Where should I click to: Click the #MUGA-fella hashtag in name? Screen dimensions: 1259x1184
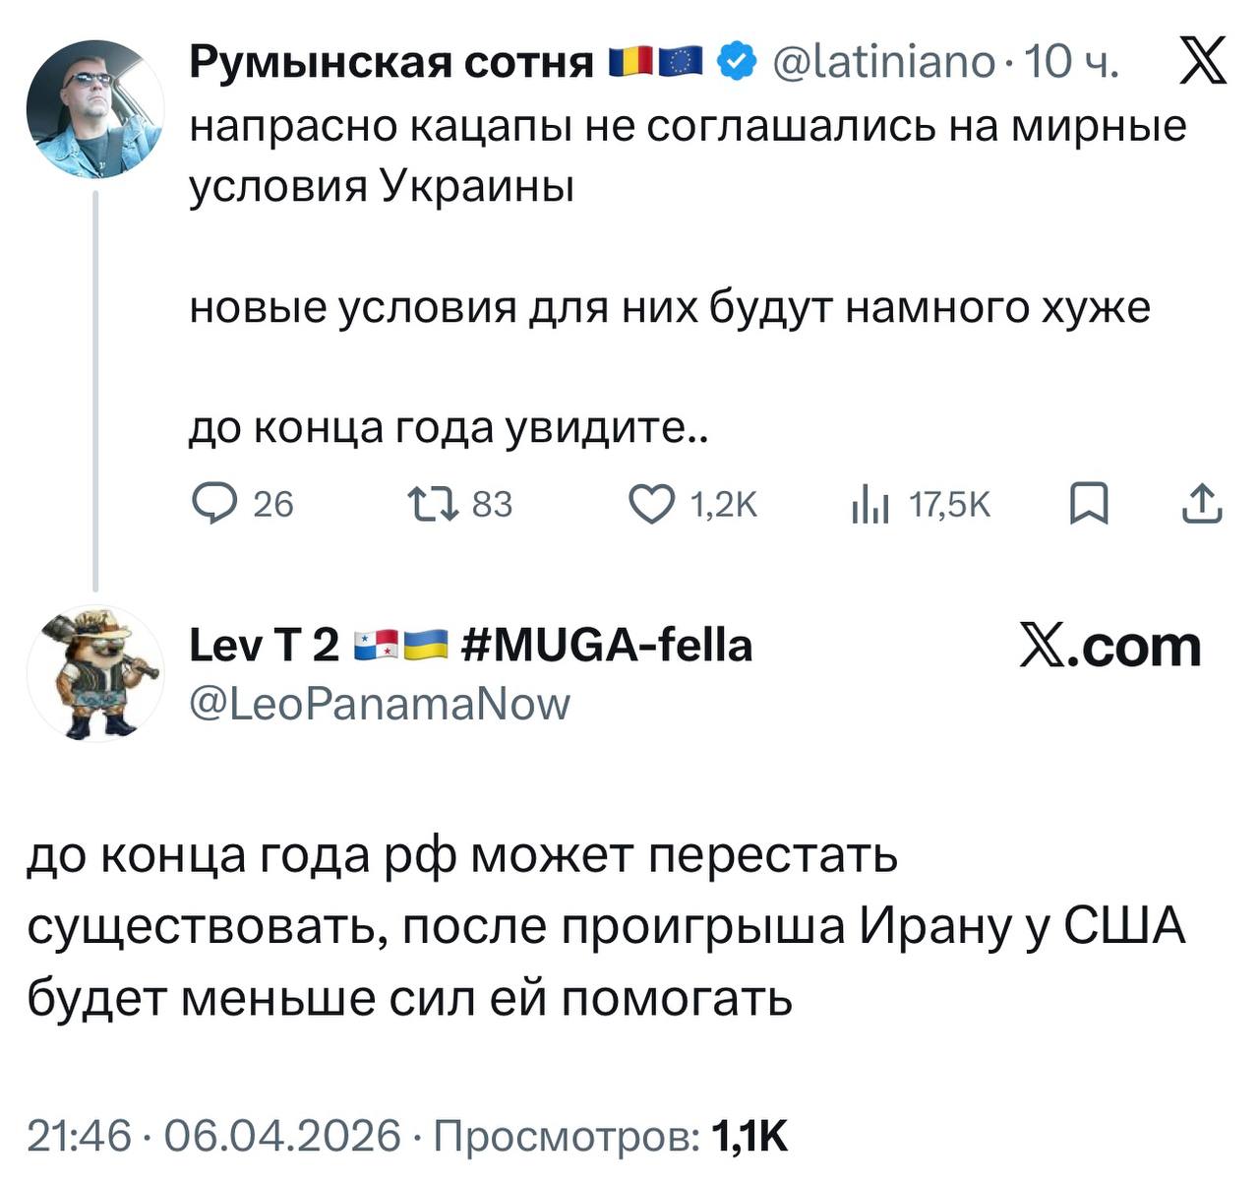point(606,646)
